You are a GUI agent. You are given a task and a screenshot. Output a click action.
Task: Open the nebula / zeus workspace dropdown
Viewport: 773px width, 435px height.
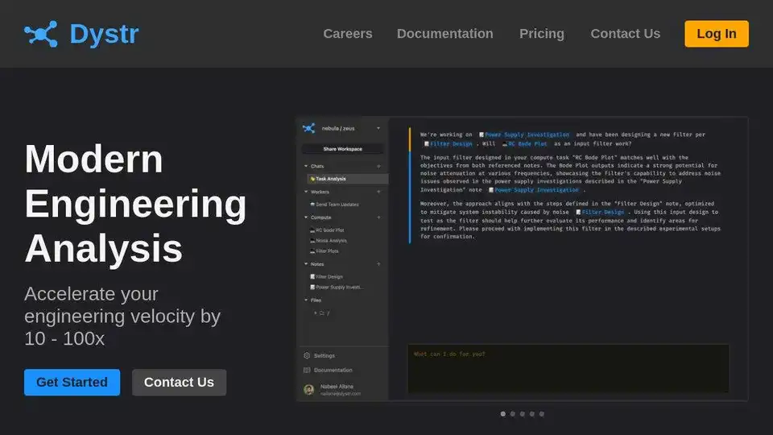pyautogui.click(x=378, y=128)
